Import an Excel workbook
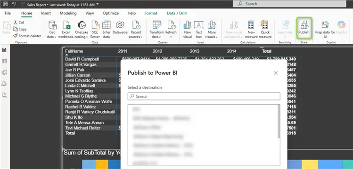Image resolution: width=353 pixels, height=169 pixels. pyautogui.click(x=66, y=30)
